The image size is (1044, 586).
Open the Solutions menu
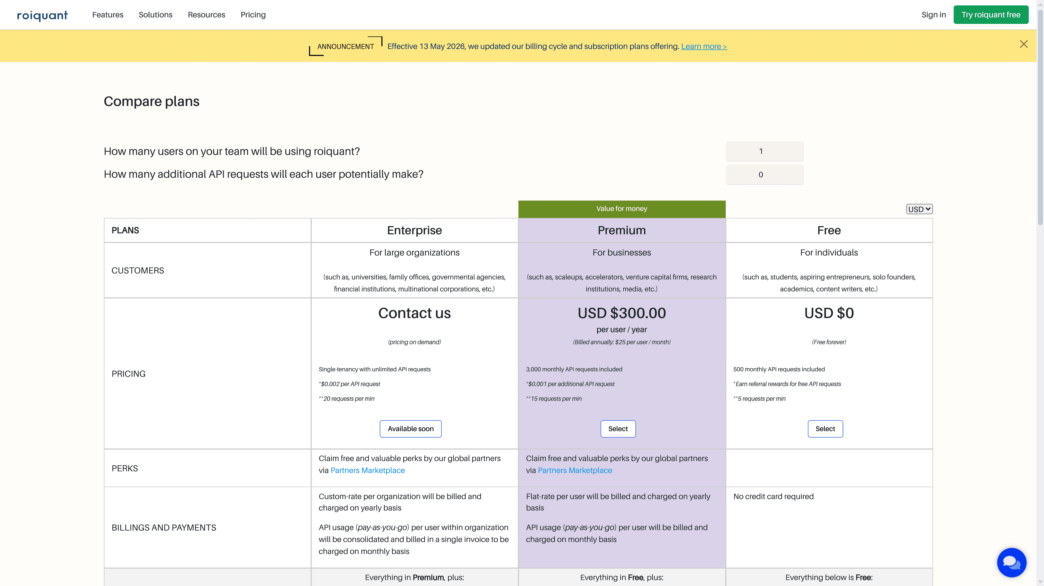(156, 15)
